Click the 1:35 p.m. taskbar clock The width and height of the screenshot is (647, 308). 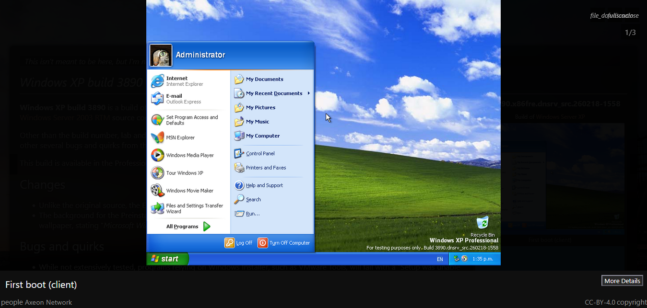pos(483,259)
